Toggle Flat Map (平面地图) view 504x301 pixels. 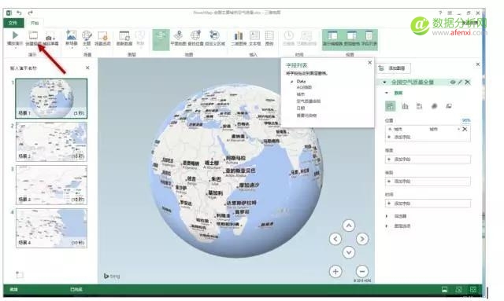coord(179,38)
